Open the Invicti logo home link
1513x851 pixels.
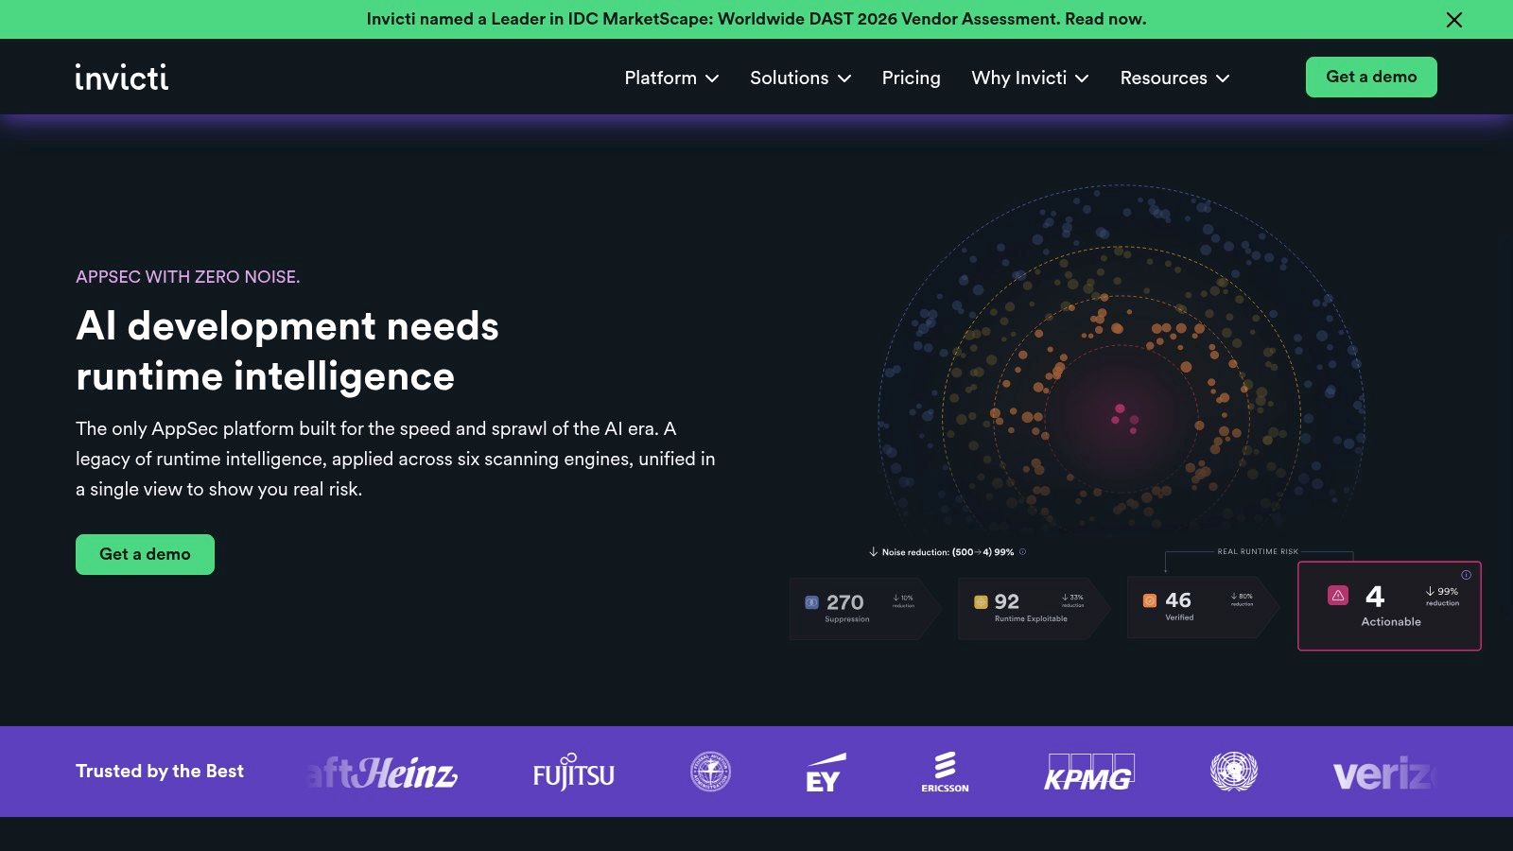pos(122,77)
